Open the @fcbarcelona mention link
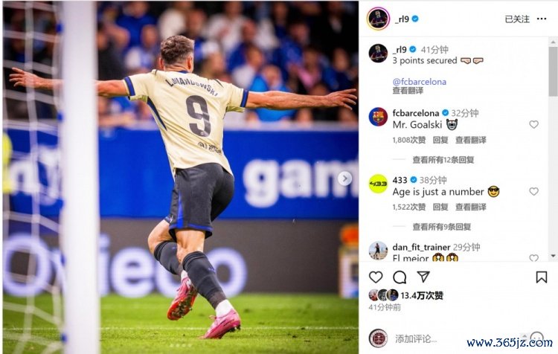The height and width of the screenshot is (354, 558). (x=419, y=82)
